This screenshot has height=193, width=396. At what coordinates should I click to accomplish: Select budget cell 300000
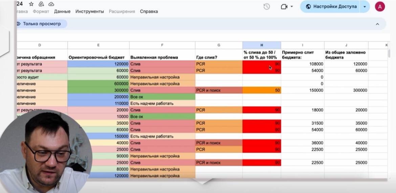coord(98,90)
